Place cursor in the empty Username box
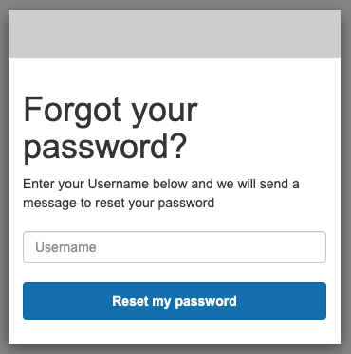The image size is (351, 354). click(x=175, y=247)
